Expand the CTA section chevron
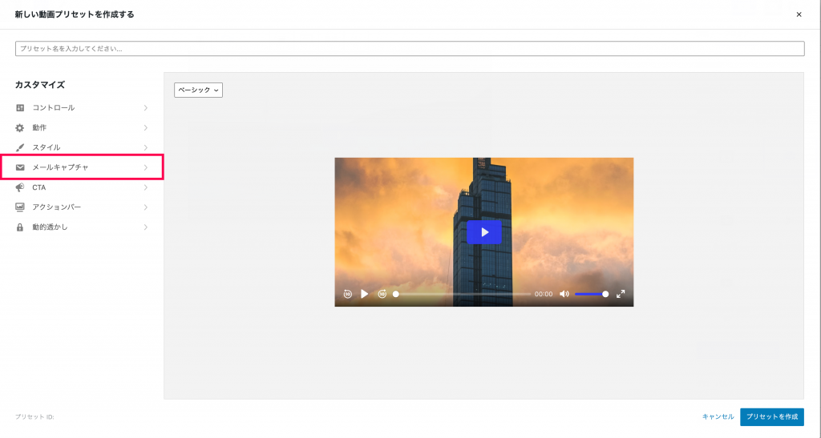Viewport: 821px width, 438px height. [x=146, y=187]
